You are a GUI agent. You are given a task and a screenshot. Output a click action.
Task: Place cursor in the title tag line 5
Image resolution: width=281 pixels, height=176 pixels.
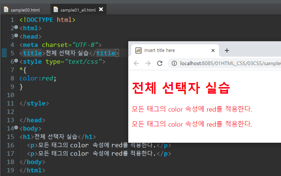(x=69, y=53)
